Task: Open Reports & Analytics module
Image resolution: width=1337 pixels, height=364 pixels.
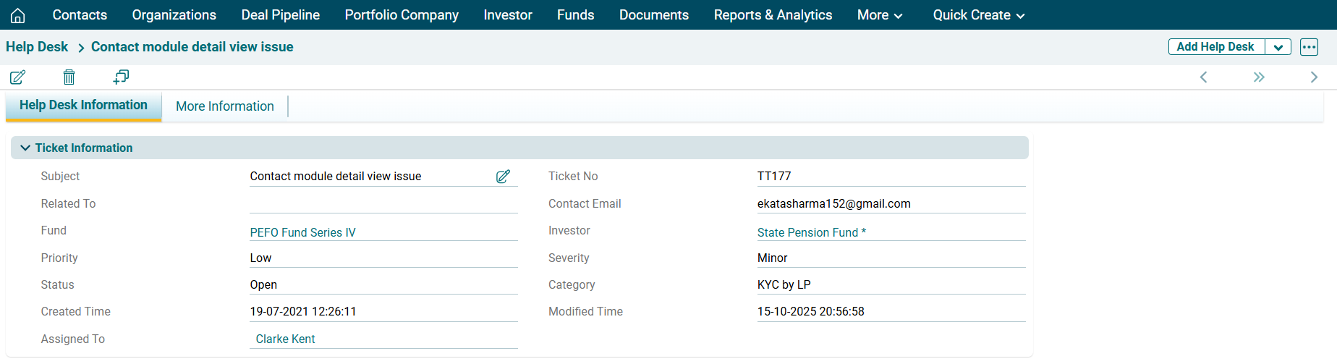Action: point(773,15)
